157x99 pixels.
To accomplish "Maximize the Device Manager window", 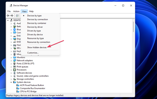I will coord(123,5).
